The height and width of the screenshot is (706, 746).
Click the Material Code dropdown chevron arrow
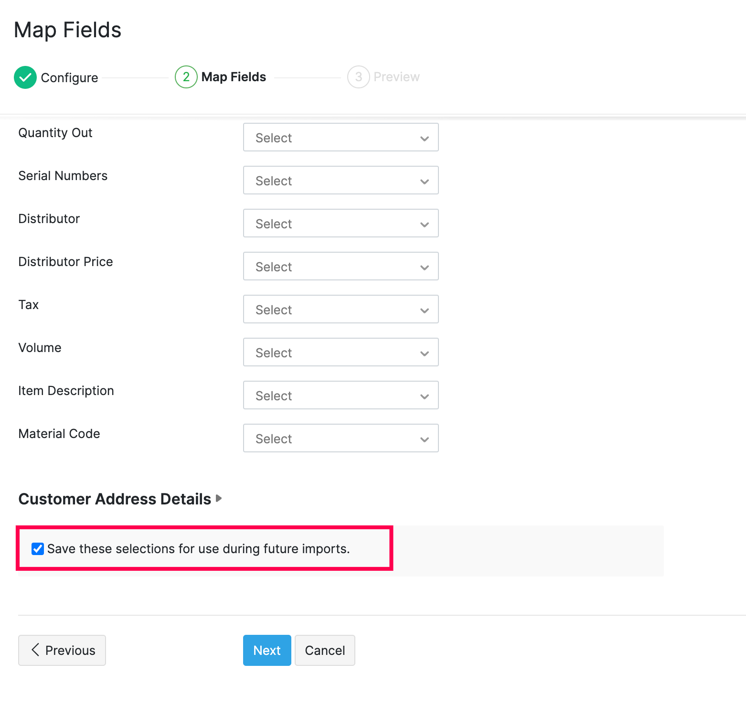pyautogui.click(x=424, y=439)
